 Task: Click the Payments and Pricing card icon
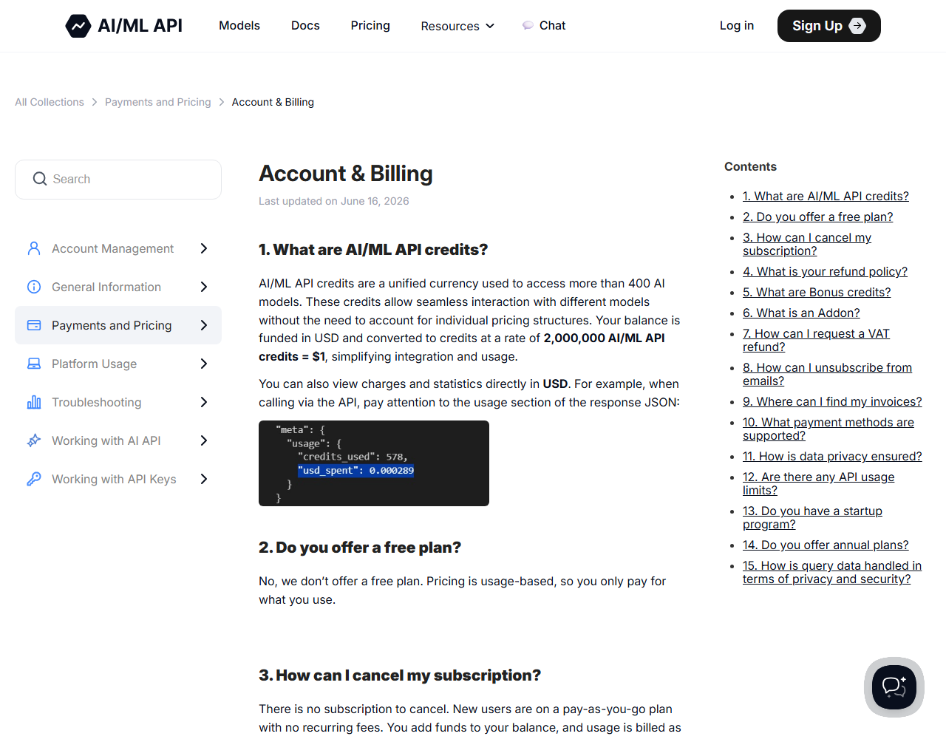coord(34,325)
